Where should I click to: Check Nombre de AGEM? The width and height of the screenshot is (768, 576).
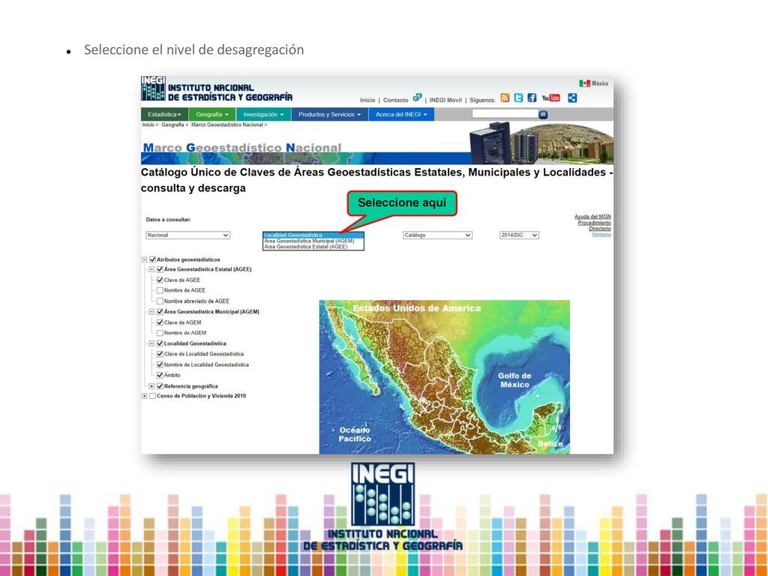(x=160, y=333)
